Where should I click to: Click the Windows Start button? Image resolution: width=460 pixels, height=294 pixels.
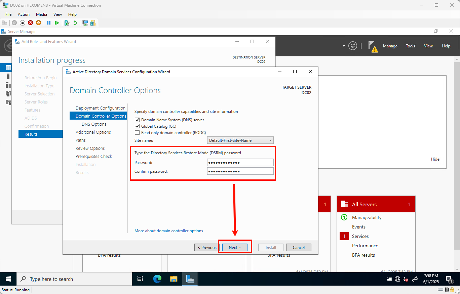tap(8, 279)
